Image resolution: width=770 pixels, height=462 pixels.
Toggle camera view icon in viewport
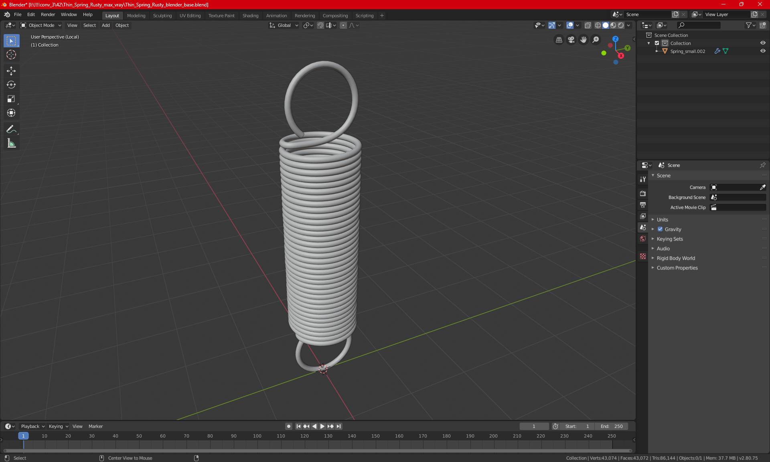point(571,40)
